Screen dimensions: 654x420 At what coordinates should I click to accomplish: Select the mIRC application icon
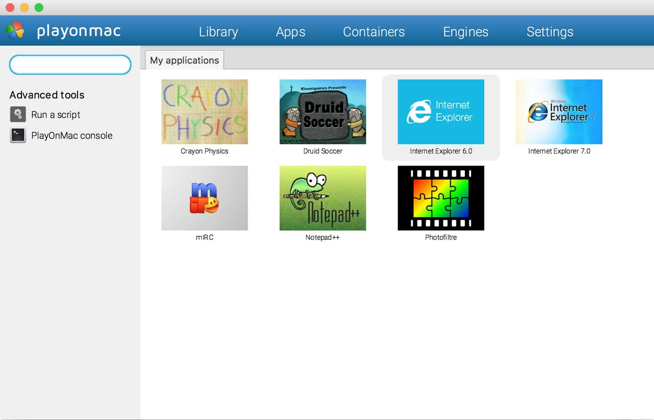204,198
